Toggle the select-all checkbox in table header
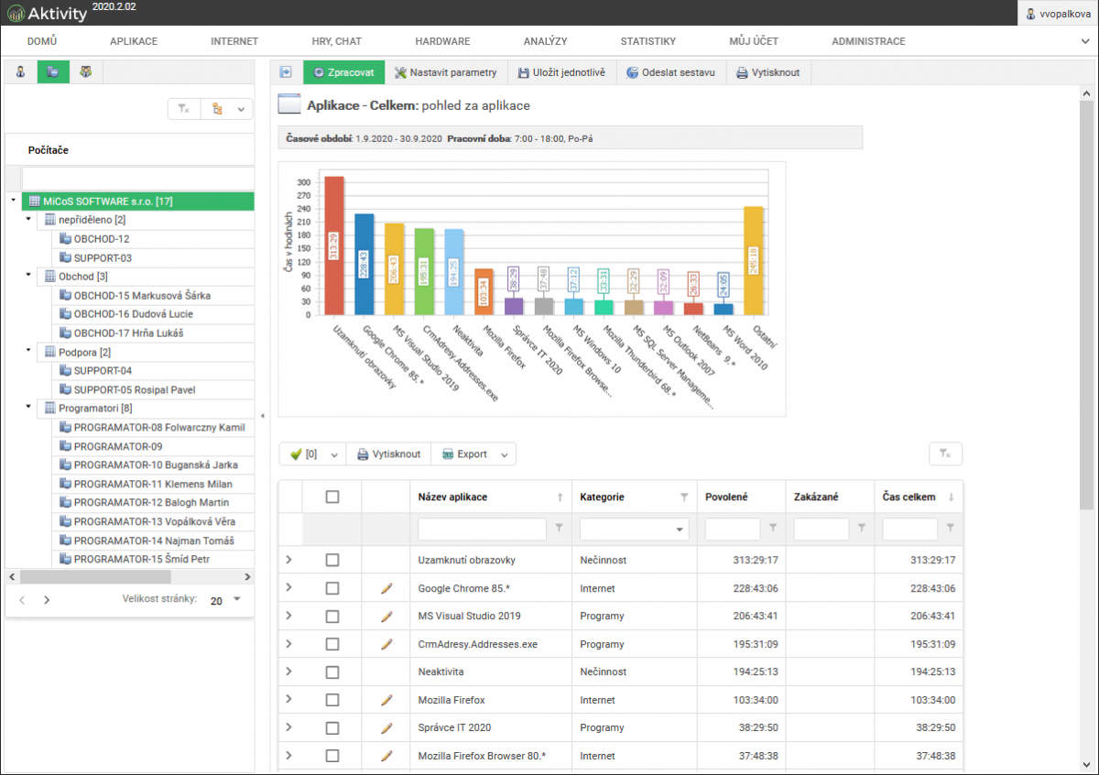This screenshot has height=775, width=1099. tap(332, 497)
